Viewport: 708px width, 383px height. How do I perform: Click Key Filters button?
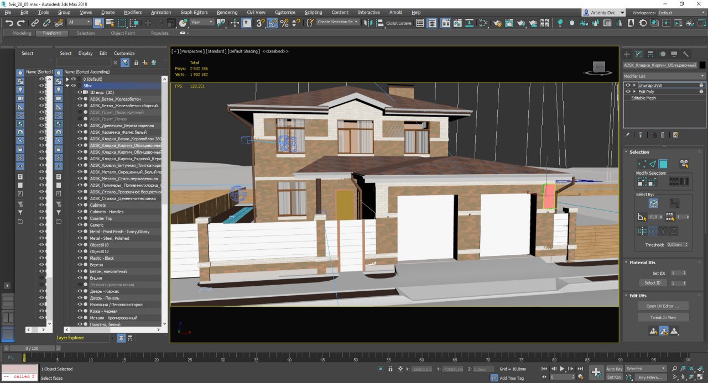(650, 377)
